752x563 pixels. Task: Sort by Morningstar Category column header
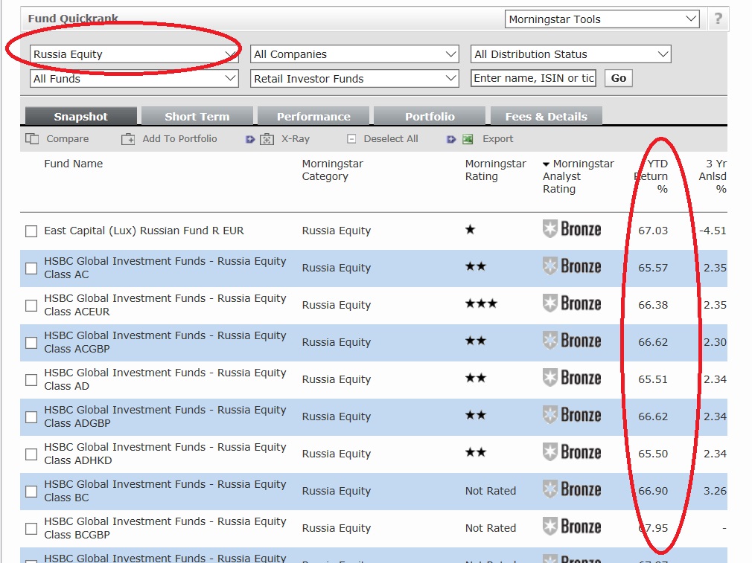click(332, 170)
